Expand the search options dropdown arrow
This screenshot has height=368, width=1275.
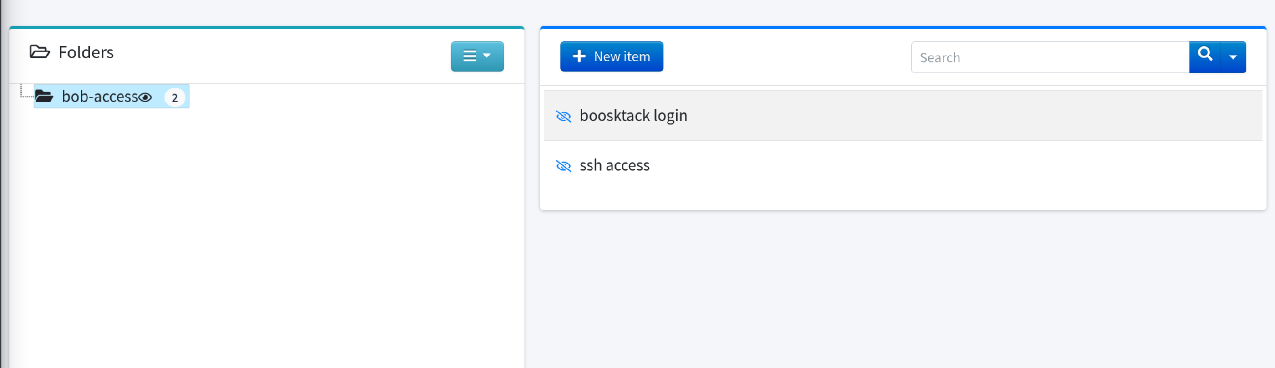coord(1233,57)
